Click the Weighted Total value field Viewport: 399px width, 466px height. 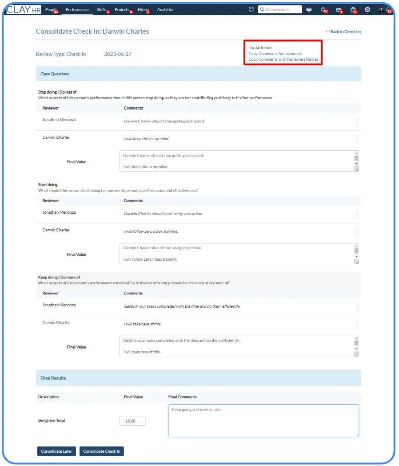pos(132,421)
